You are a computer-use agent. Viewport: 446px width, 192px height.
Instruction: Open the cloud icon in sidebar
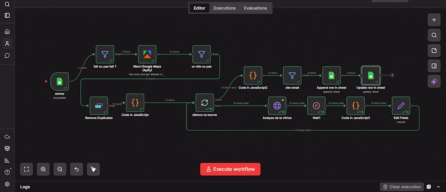[x=7, y=137]
